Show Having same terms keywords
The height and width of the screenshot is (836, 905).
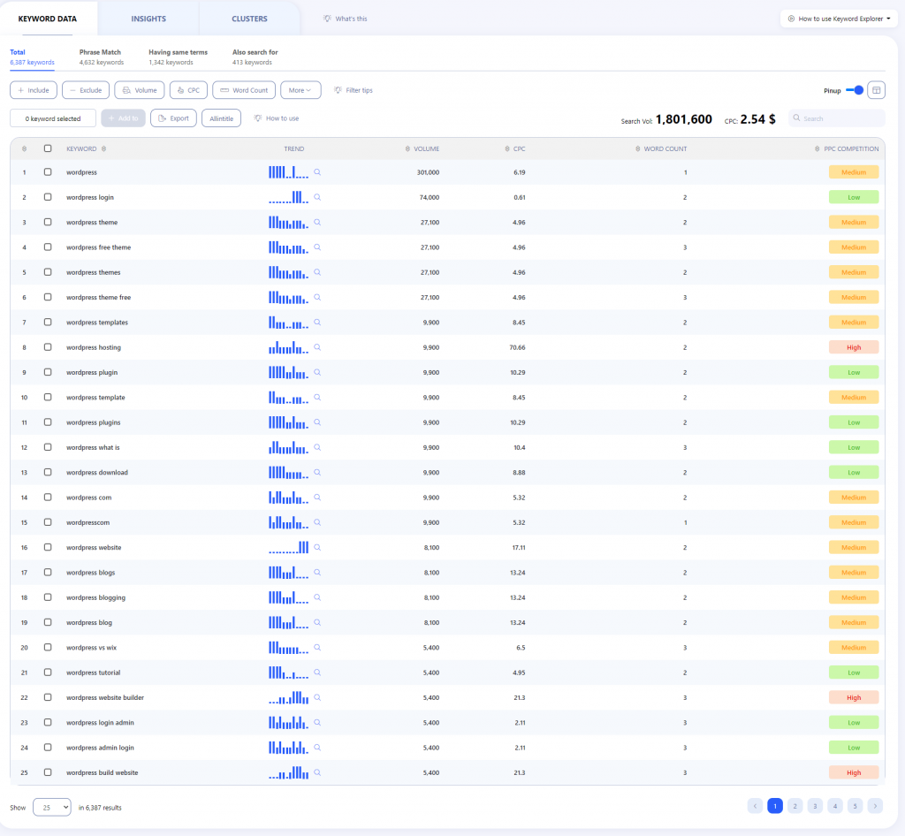tap(178, 57)
